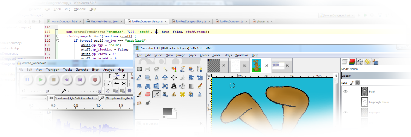Collapse the code fold at line 148
This screenshot has height=137, width=411.
58,36
